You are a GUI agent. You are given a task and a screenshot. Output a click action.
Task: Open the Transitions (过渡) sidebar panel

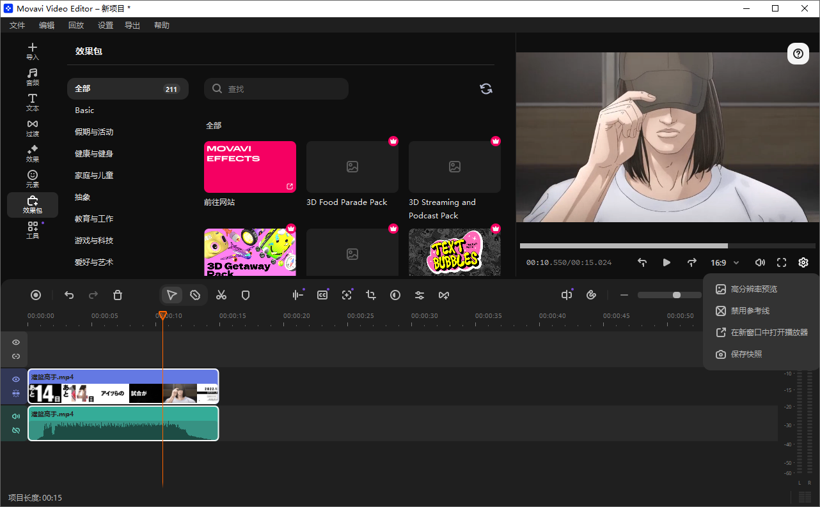pyautogui.click(x=33, y=128)
